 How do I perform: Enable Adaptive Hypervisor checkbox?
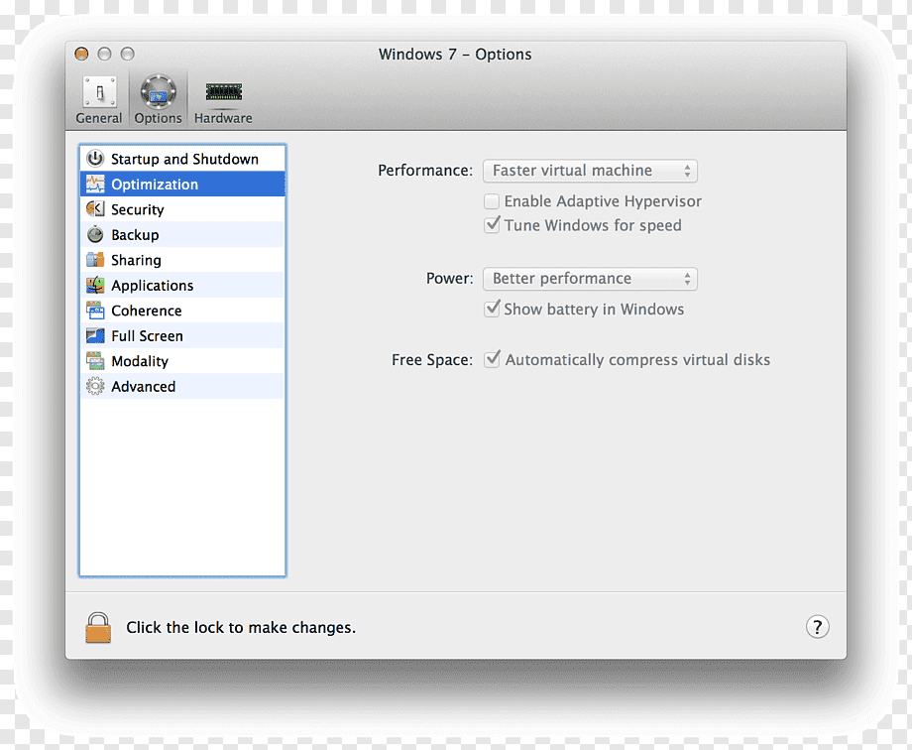[x=492, y=201]
